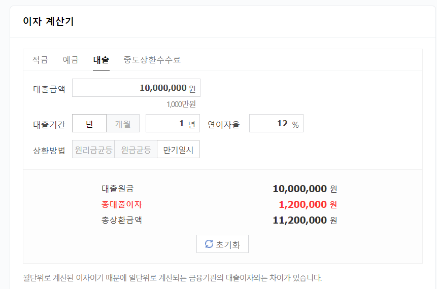Viewport: 437px width, 289px height.
Task: Click the 상환방법 label
Action: click(49, 151)
